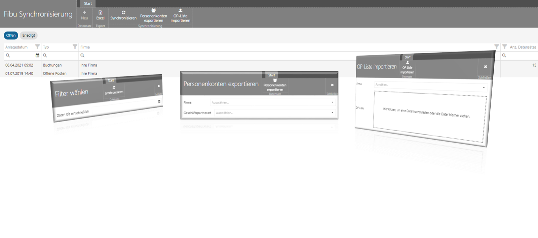Select the Offene Posten cell

[x=54, y=74]
